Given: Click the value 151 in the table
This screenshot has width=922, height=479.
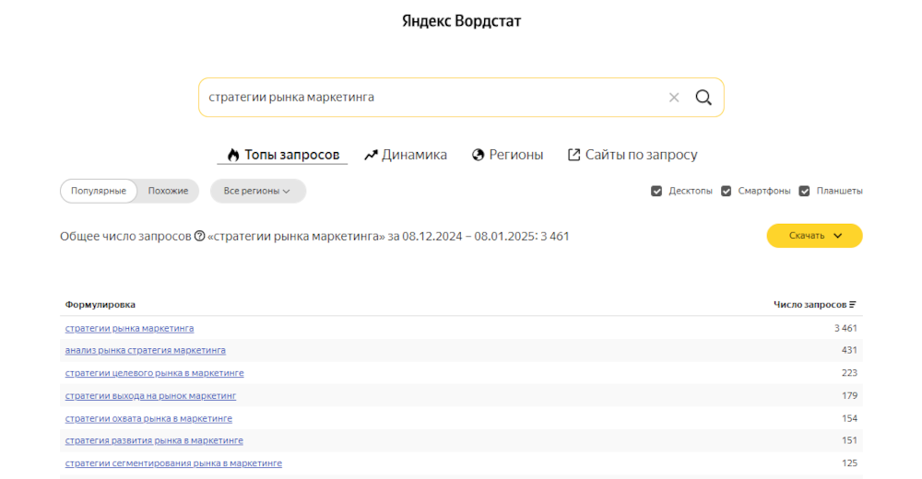Looking at the screenshot, I should click(850, 440).
